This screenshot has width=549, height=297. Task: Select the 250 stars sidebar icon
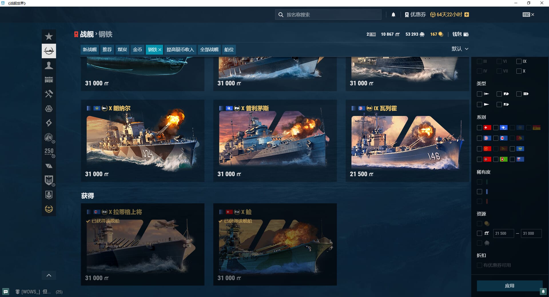pos(49,152)
